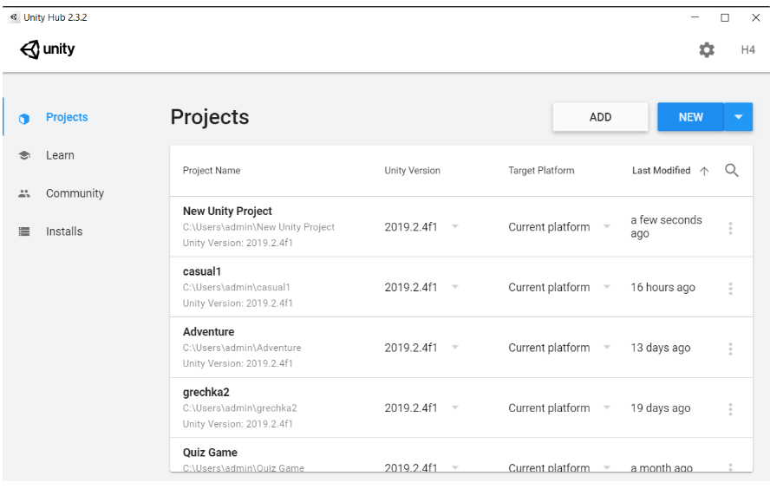770x489 pixels.
Task: Click Unity Hub icon in title bar
Action: [x=14, y=17]
